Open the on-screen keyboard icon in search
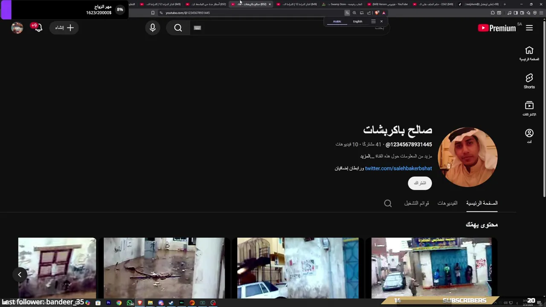The height and width of the screenshot is (307, 546). click(x=197, y=28)
